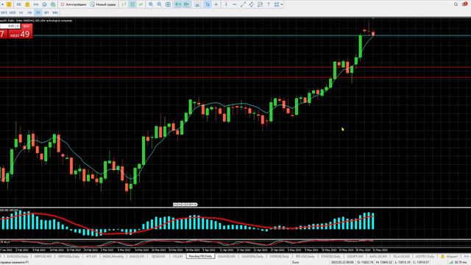Image resolution: width=471 pixels, height=265 pixels.
Task: Switch to the GBPUSD,M5 chart tab
Action: (x=43, y=256)
